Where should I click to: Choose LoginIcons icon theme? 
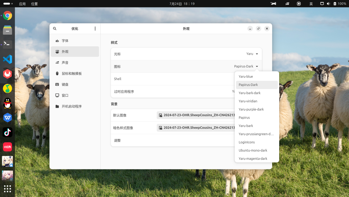coord(257,142)
